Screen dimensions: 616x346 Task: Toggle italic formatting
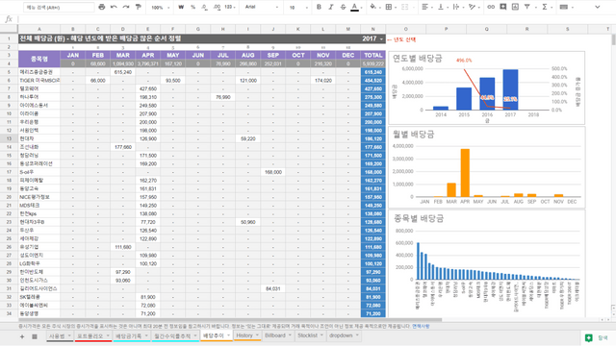click(x=331, y=7)
